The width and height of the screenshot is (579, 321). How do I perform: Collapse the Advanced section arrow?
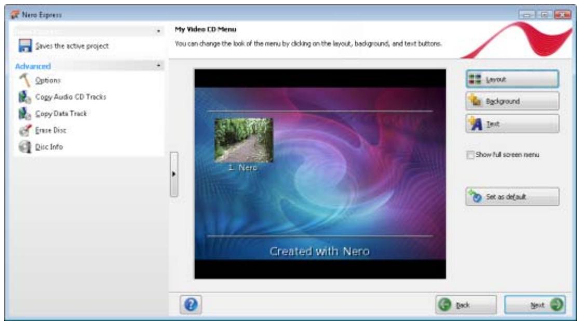[158, 66]
